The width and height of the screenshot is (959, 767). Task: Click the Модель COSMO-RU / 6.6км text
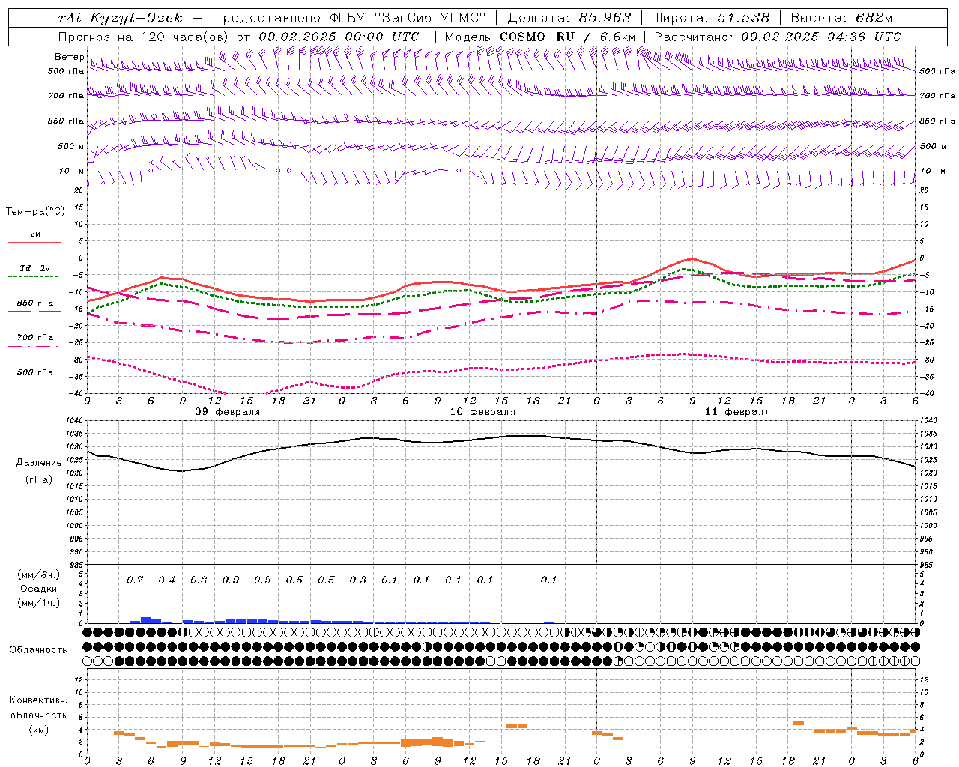540,37
